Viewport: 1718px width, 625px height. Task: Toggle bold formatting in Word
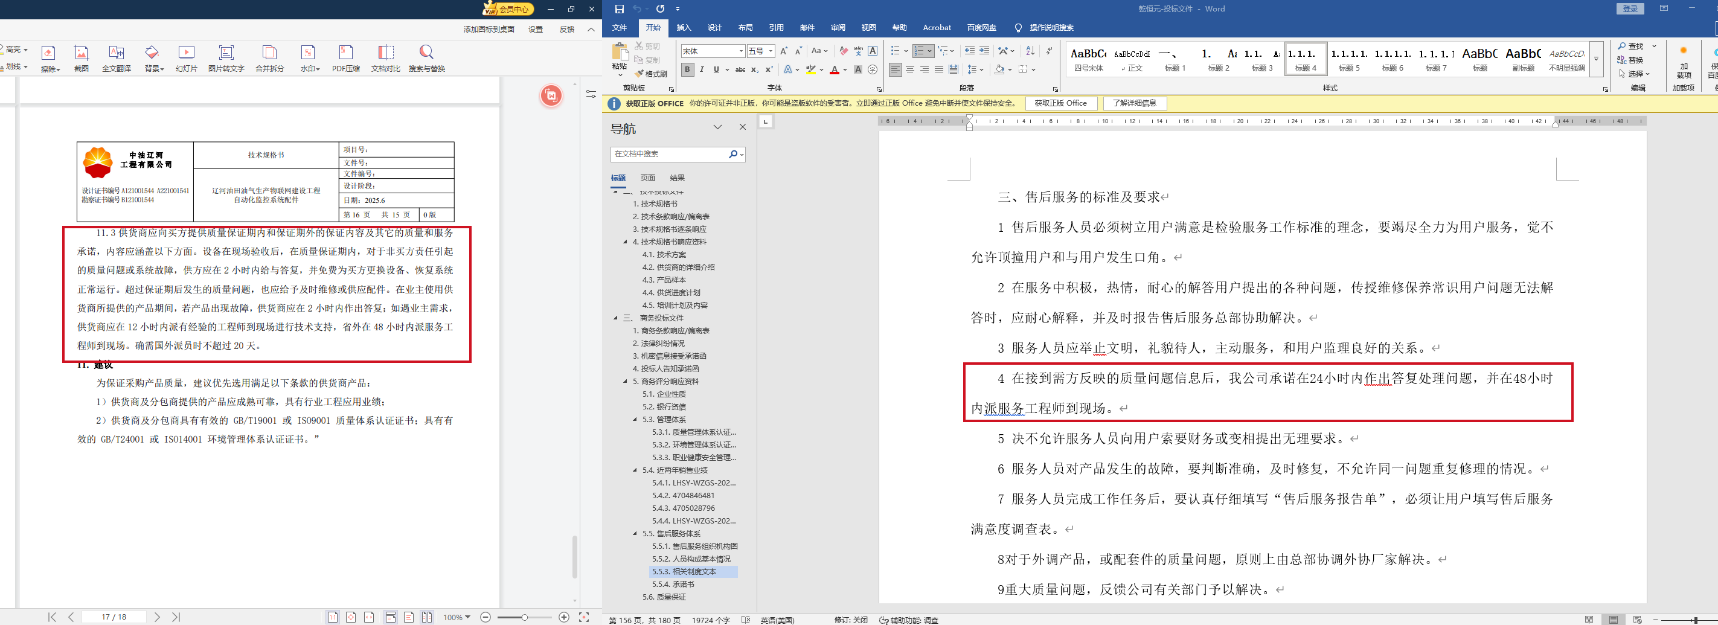click(x=687, y=69)
